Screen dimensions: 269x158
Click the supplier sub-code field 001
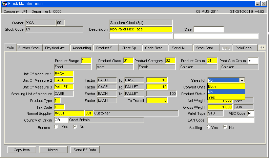click(89, 113)
